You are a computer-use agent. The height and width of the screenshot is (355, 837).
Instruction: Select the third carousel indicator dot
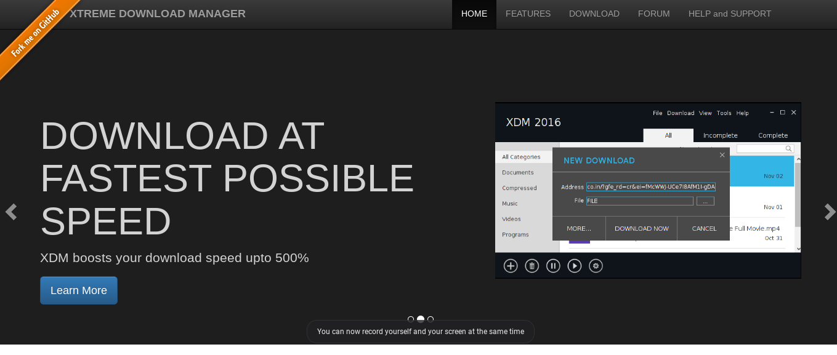pos(431,319)
